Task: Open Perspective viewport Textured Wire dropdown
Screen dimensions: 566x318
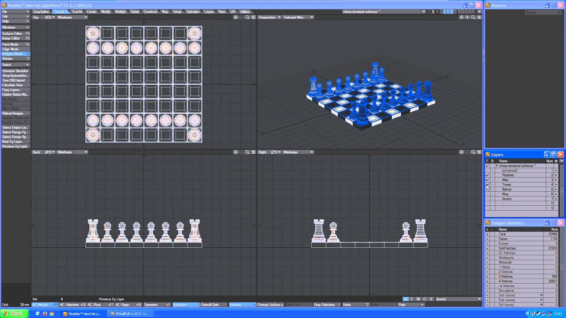Action: pos(298,17)
